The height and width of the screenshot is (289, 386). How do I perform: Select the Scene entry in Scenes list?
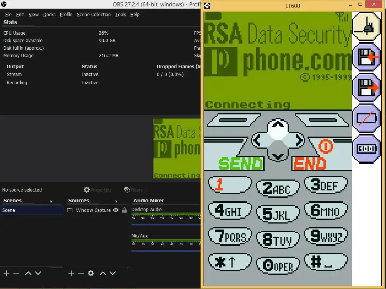[32, 210]
